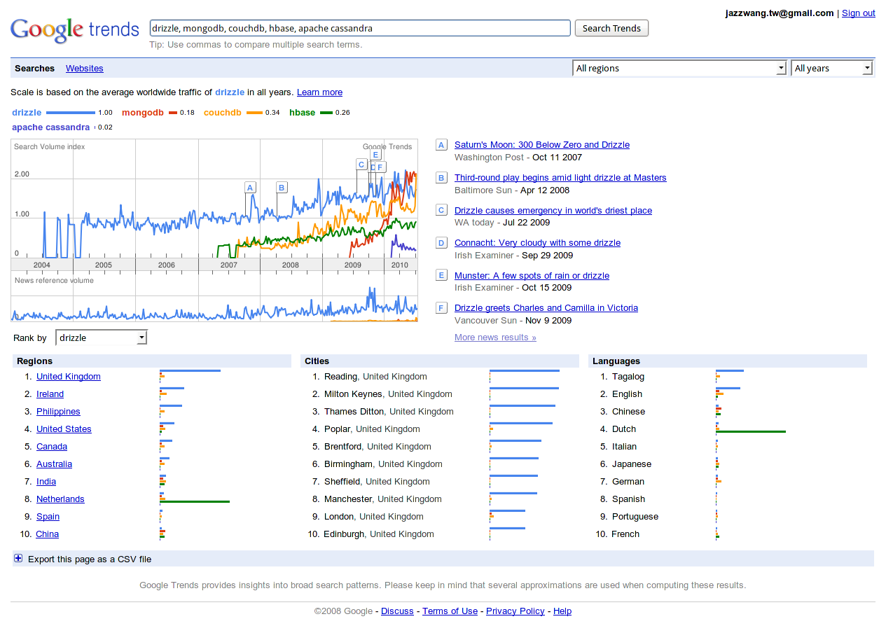Image resolution: width=886 pixels, height=633 pixels.
Task: Switch to the Websites tab
Action: coord(85,68)
